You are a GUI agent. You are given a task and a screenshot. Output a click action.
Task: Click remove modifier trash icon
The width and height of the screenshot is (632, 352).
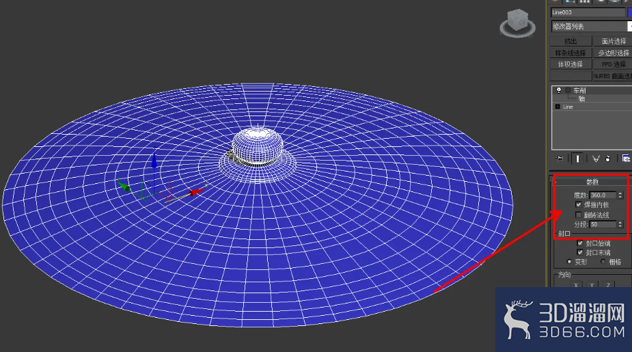click(x=608, y=159)
